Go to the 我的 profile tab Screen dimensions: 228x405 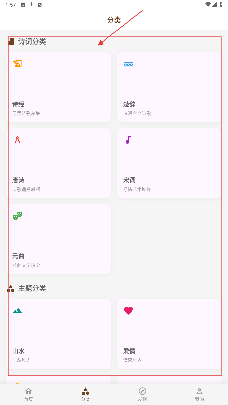point(199,394)
